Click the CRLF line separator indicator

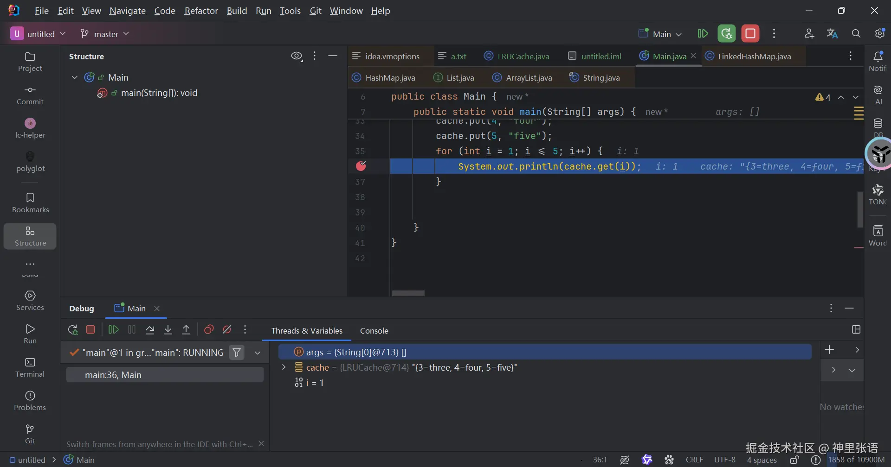(694, 460)
